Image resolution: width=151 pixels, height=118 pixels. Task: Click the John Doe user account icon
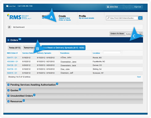(x=108, y=7)
